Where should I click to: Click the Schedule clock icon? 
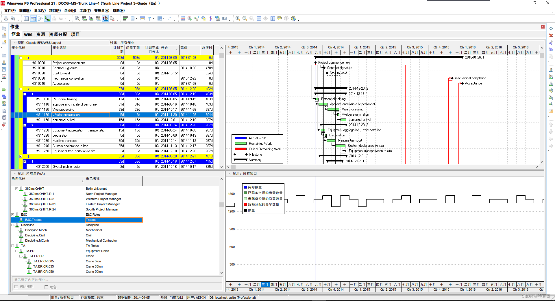190,18
